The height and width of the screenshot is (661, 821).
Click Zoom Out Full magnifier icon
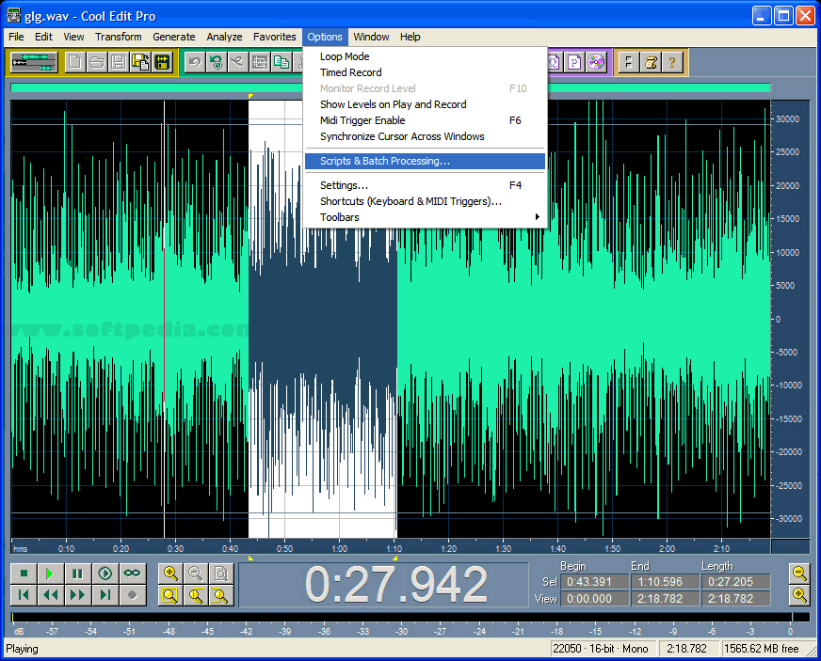[x=221, y=574]
